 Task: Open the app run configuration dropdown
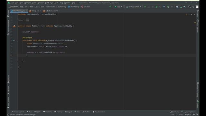118,7
